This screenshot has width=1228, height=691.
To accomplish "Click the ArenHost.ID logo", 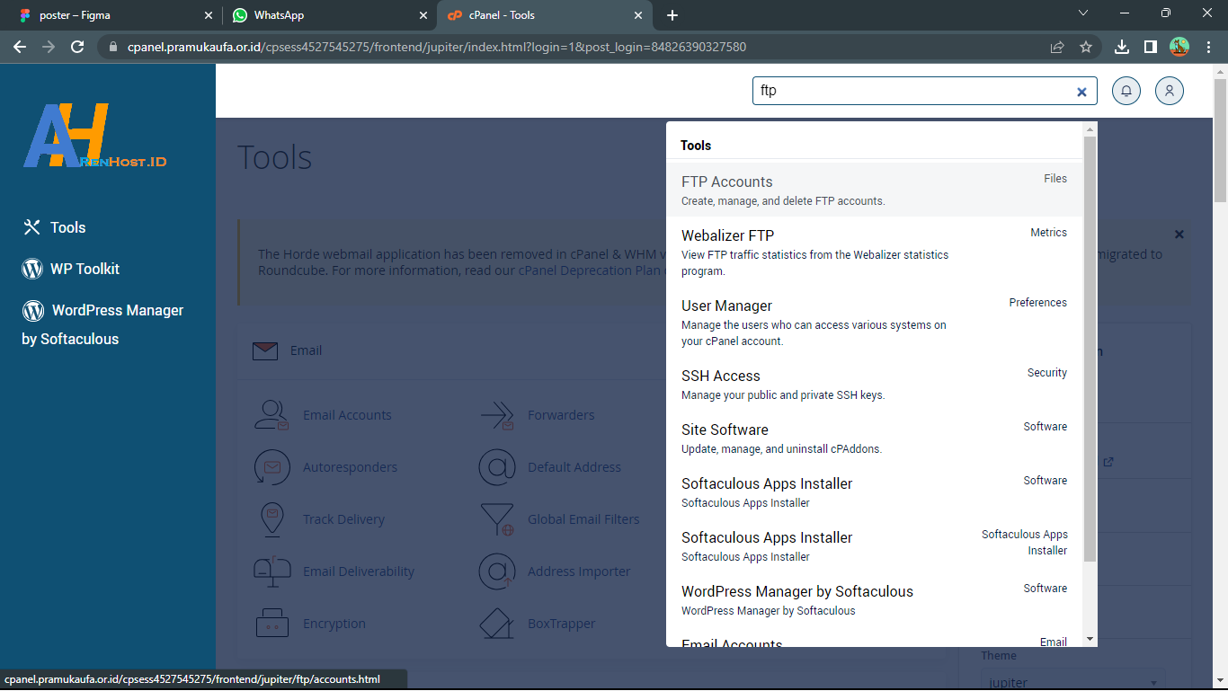I will (x=94, y=136).
